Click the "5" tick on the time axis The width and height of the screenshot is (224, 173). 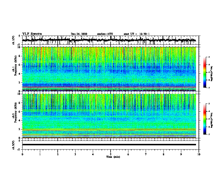click(111, 154)
